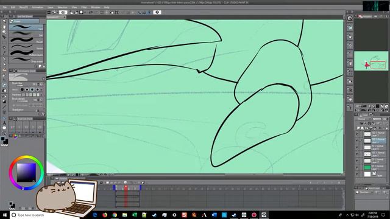This screenshot has width=390, height=219.
Task: Pick a shade in the color square
Action: pyautogui.click(x=26, y=173)
